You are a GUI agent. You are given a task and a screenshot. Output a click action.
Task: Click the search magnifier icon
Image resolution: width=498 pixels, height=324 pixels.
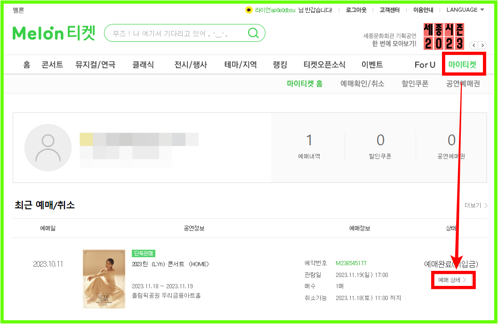253,33
